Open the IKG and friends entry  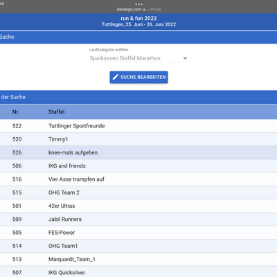[x=138, y=166]
